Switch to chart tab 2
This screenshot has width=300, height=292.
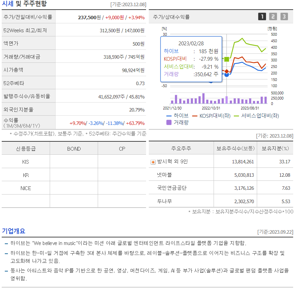pos(273,16)
